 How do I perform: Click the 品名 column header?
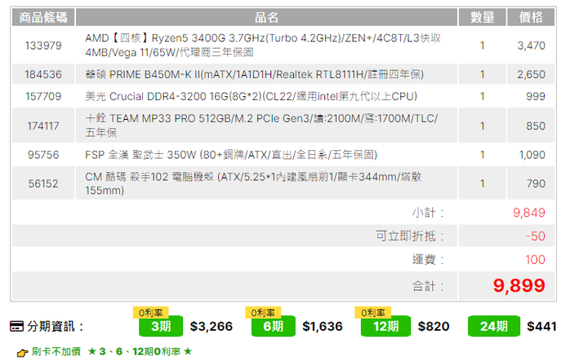click(x=266, y=17)
